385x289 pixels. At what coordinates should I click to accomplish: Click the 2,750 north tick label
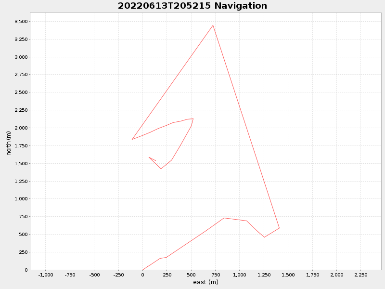[21, 75]
